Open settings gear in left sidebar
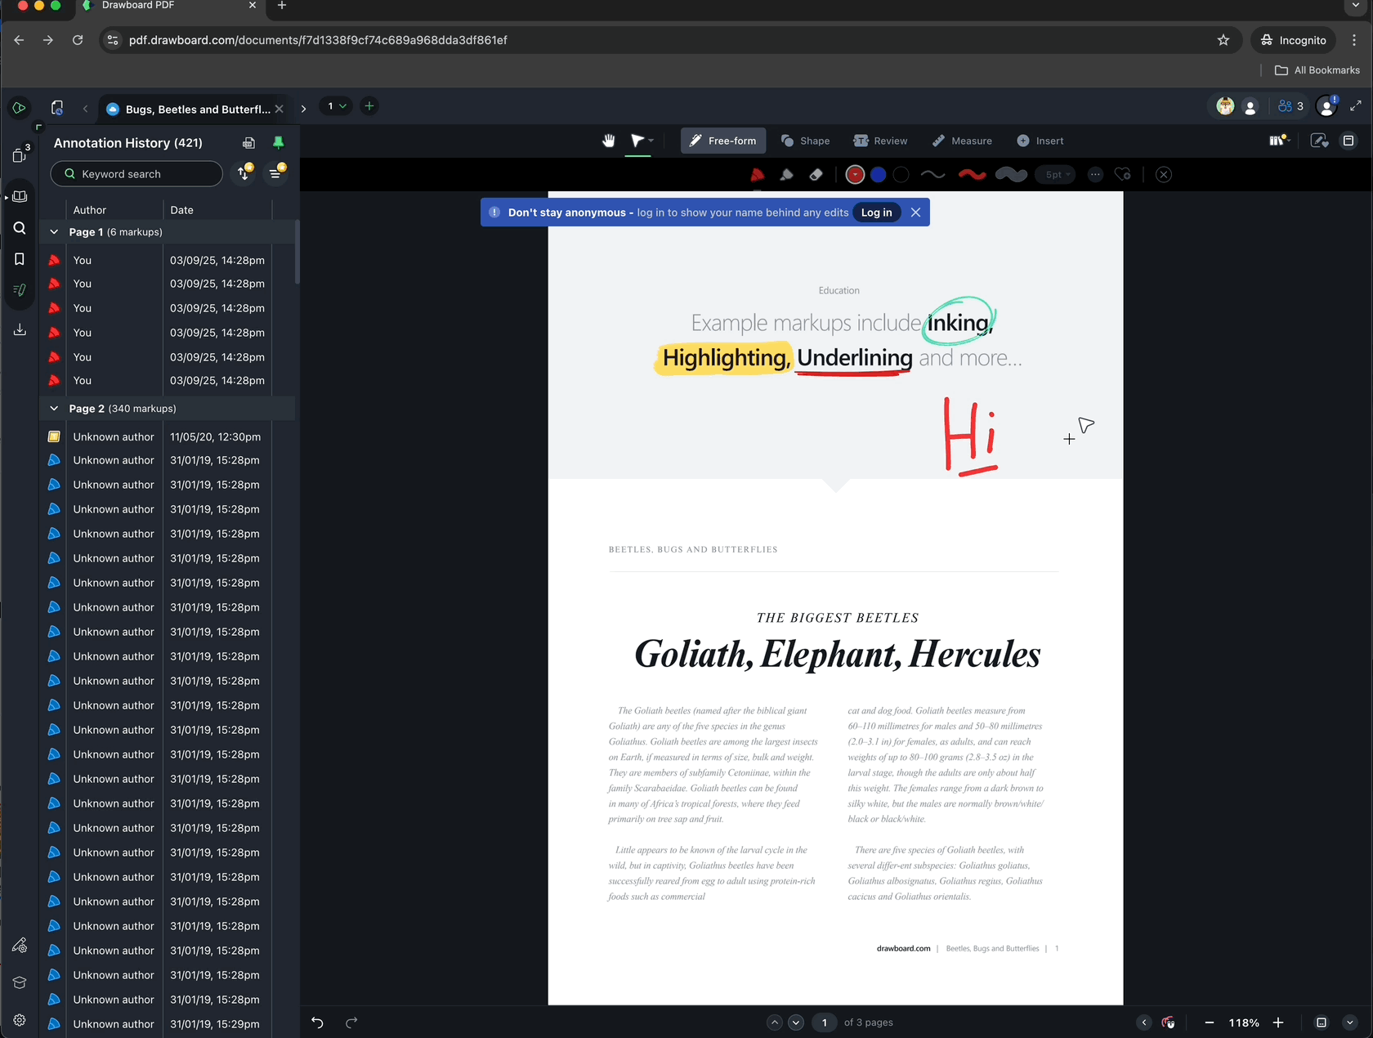Screen dimensions: 1373x1038 click(x=20, y=1020)
